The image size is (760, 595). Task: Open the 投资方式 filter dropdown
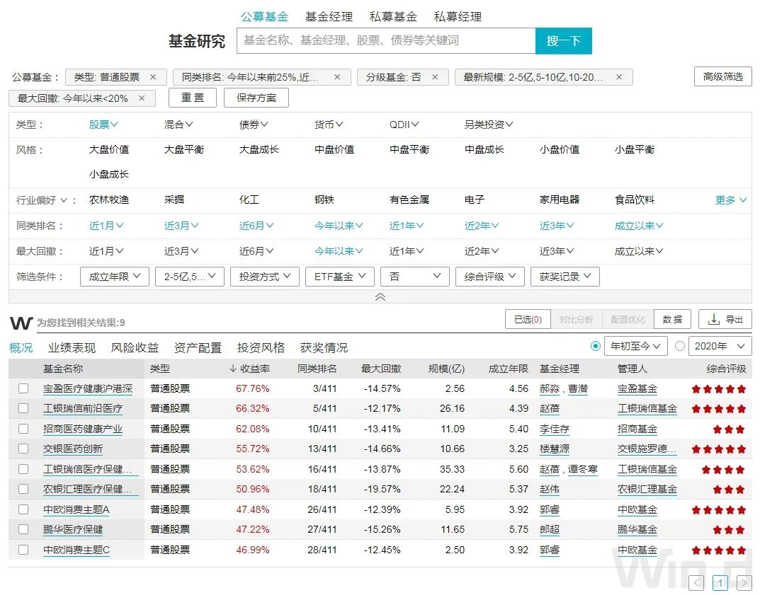(265, 277)
